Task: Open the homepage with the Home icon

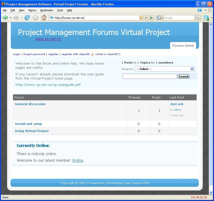Action: [43, 18]
